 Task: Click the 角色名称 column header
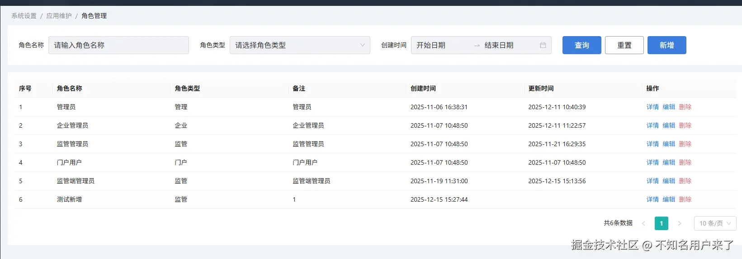tap(69, 88)
